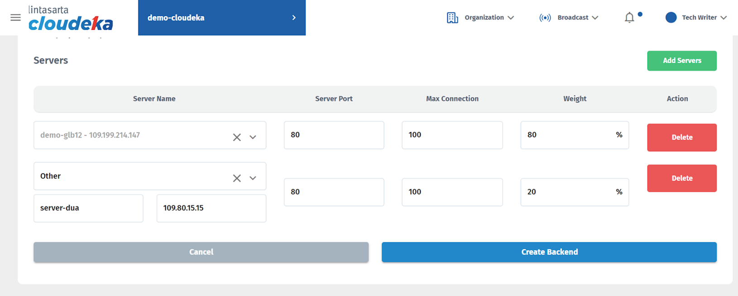Click the Tech Writer user avatar
This screenshot has width=738, height=296.
(671, 18)
